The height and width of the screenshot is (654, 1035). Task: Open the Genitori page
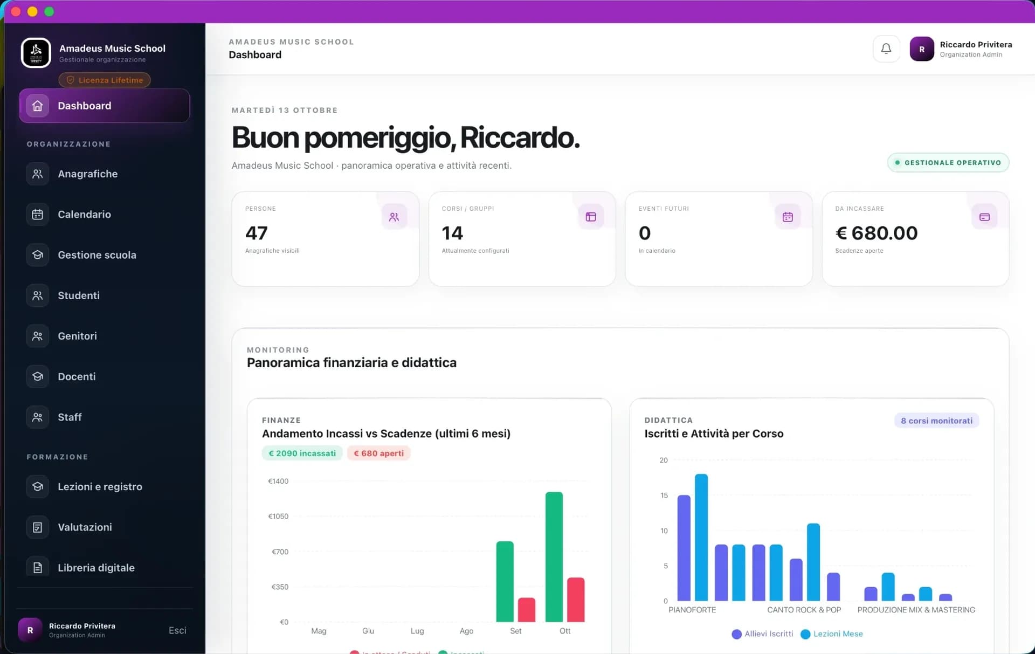(x=105, y=336)
